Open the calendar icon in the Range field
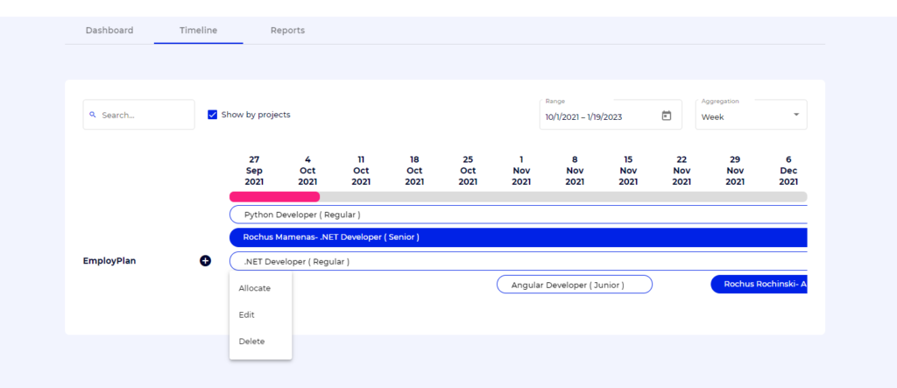Viewport: 897px width, 388px height. pyautogui.click(x=666, y=116)
